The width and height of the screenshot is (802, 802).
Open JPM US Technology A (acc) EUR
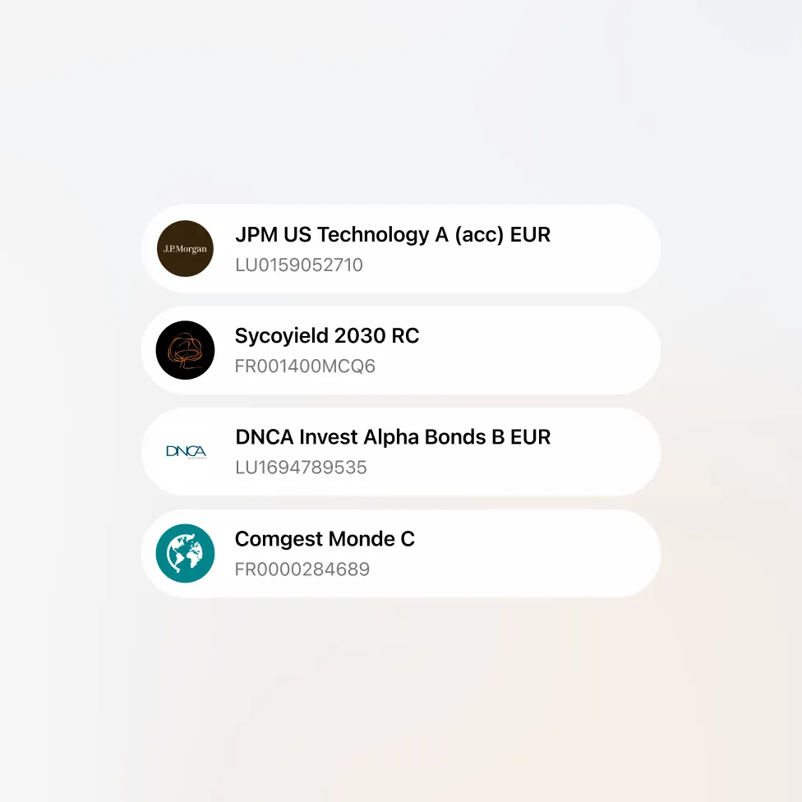click(393, 235)
